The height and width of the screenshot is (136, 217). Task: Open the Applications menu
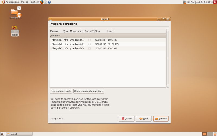12,2
